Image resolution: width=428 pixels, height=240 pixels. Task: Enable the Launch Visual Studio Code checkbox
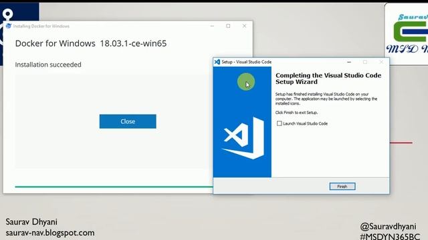coord(280,123)
